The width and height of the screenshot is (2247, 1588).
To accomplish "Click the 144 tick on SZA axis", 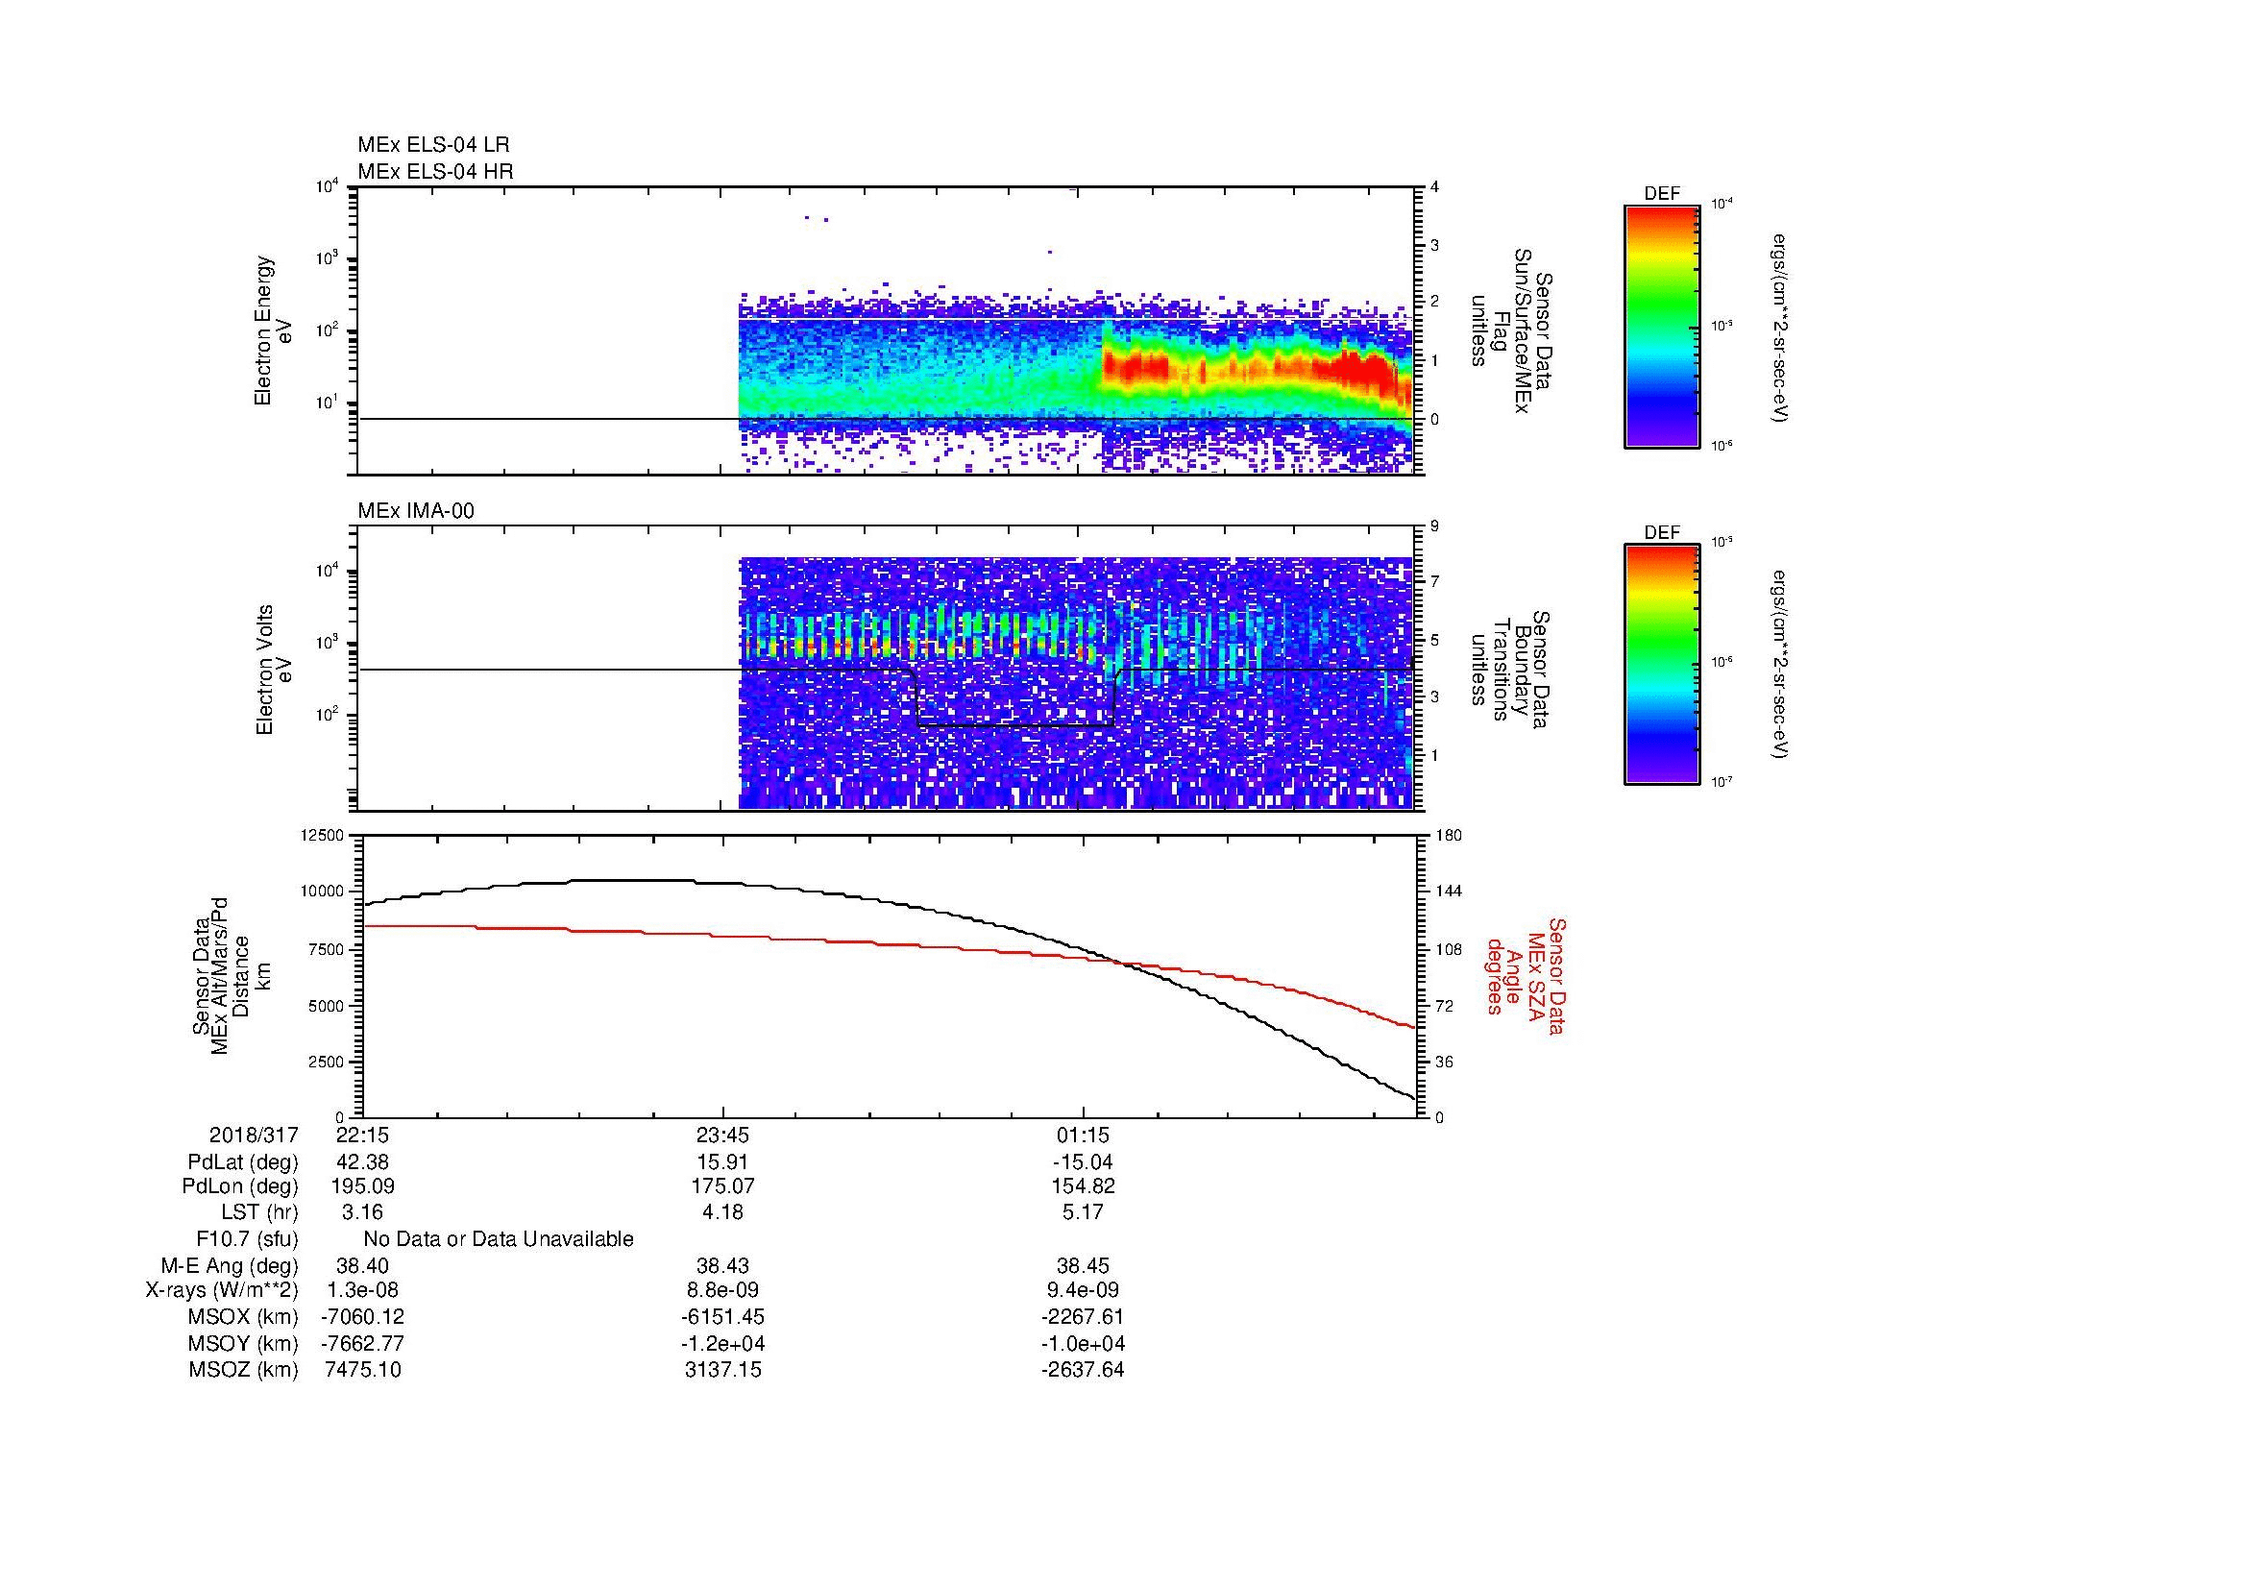I will click(1449, 892).
